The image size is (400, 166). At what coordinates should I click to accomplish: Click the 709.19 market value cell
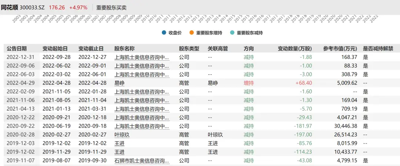pos(350,109)
